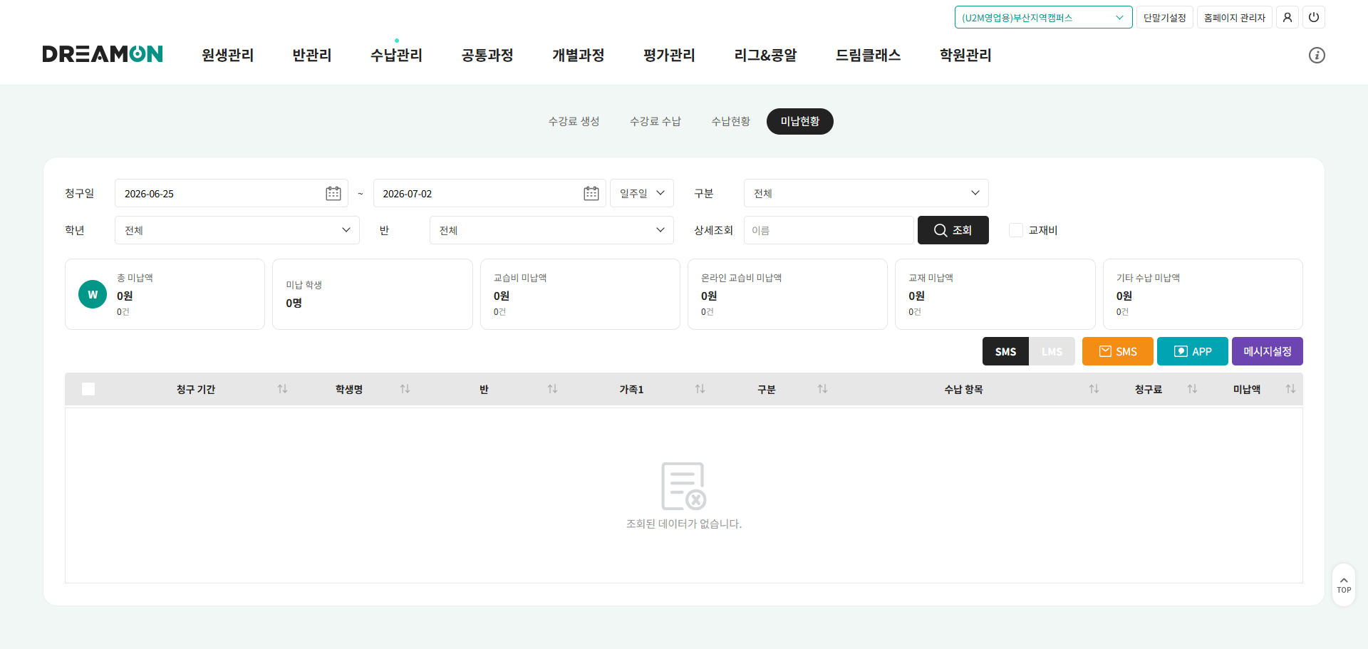Click the power logout icon
1368x649 pixels.
pos(1314,17)
